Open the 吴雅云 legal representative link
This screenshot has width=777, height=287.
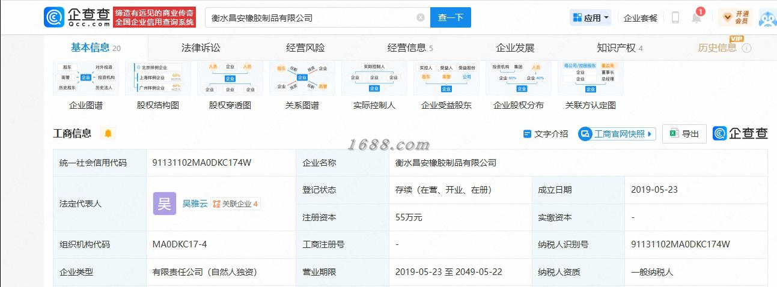pos(195,204)
